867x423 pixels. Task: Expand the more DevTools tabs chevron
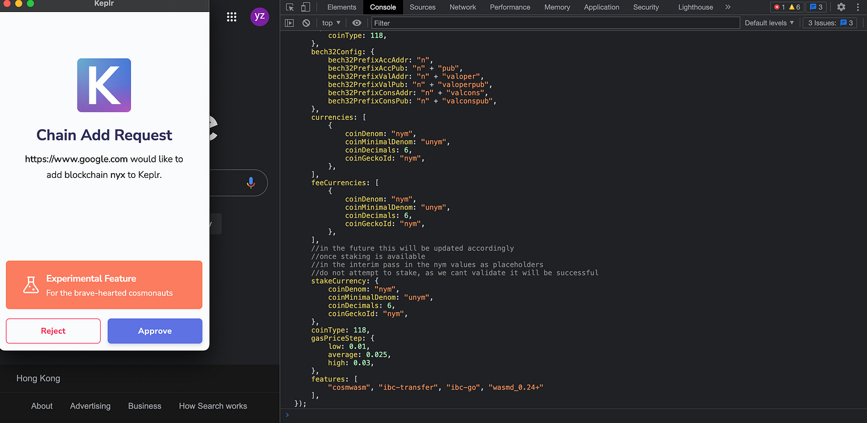coord(728,7)
